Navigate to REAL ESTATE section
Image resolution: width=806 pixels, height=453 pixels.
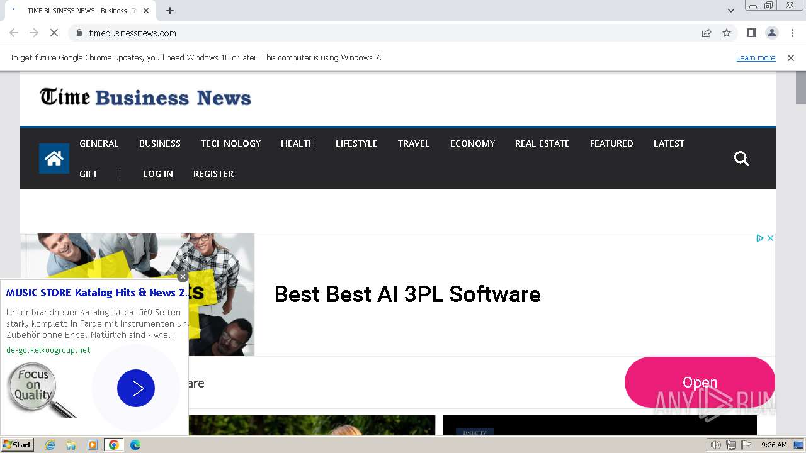click(542, 143)
